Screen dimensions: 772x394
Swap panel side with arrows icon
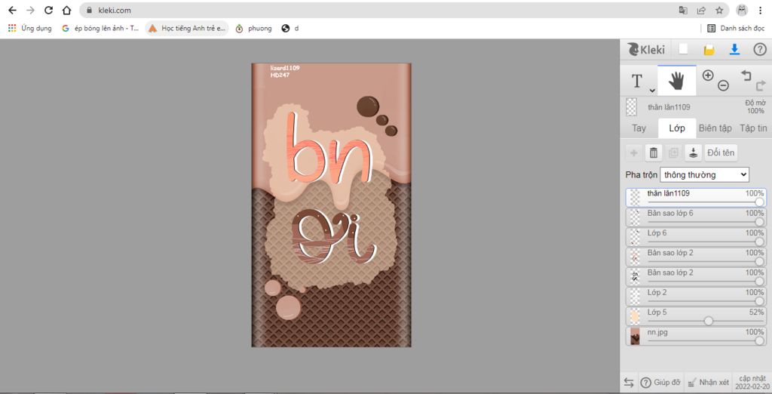(629, 382)
